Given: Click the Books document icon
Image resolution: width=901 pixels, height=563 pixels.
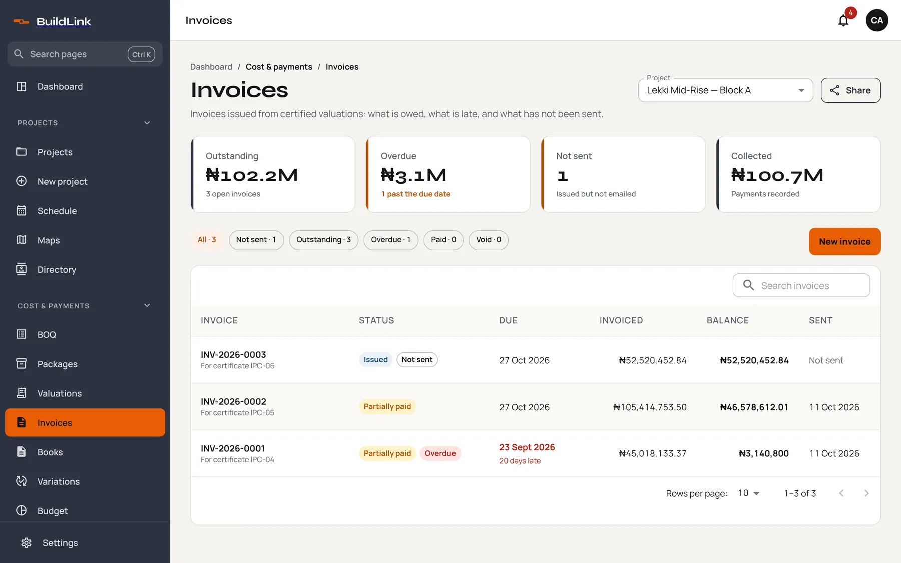Looking at the screenshot, I should pyautogui.click(x=21, y=452).
